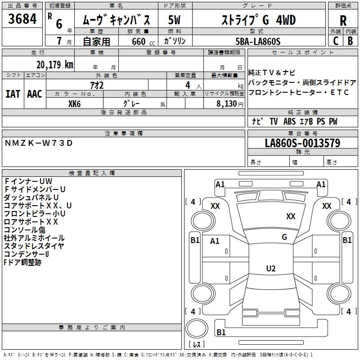Select the overall grade R score
The image size is (360, 360).
pyautogui.click(x=343, y=20)
